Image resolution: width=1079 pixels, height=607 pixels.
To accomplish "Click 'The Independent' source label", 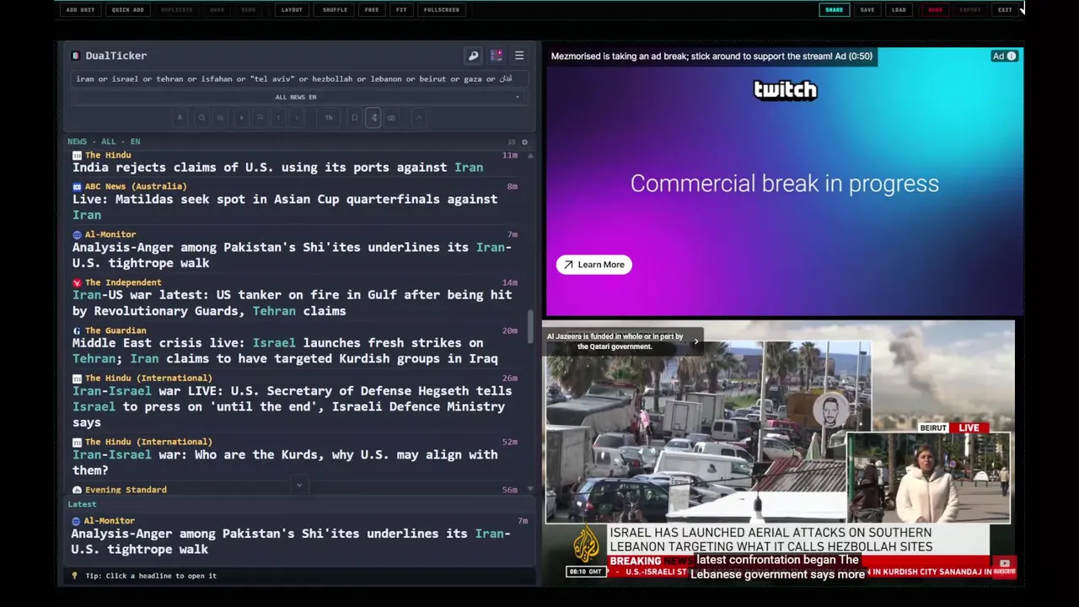I will tap(122, 282).
